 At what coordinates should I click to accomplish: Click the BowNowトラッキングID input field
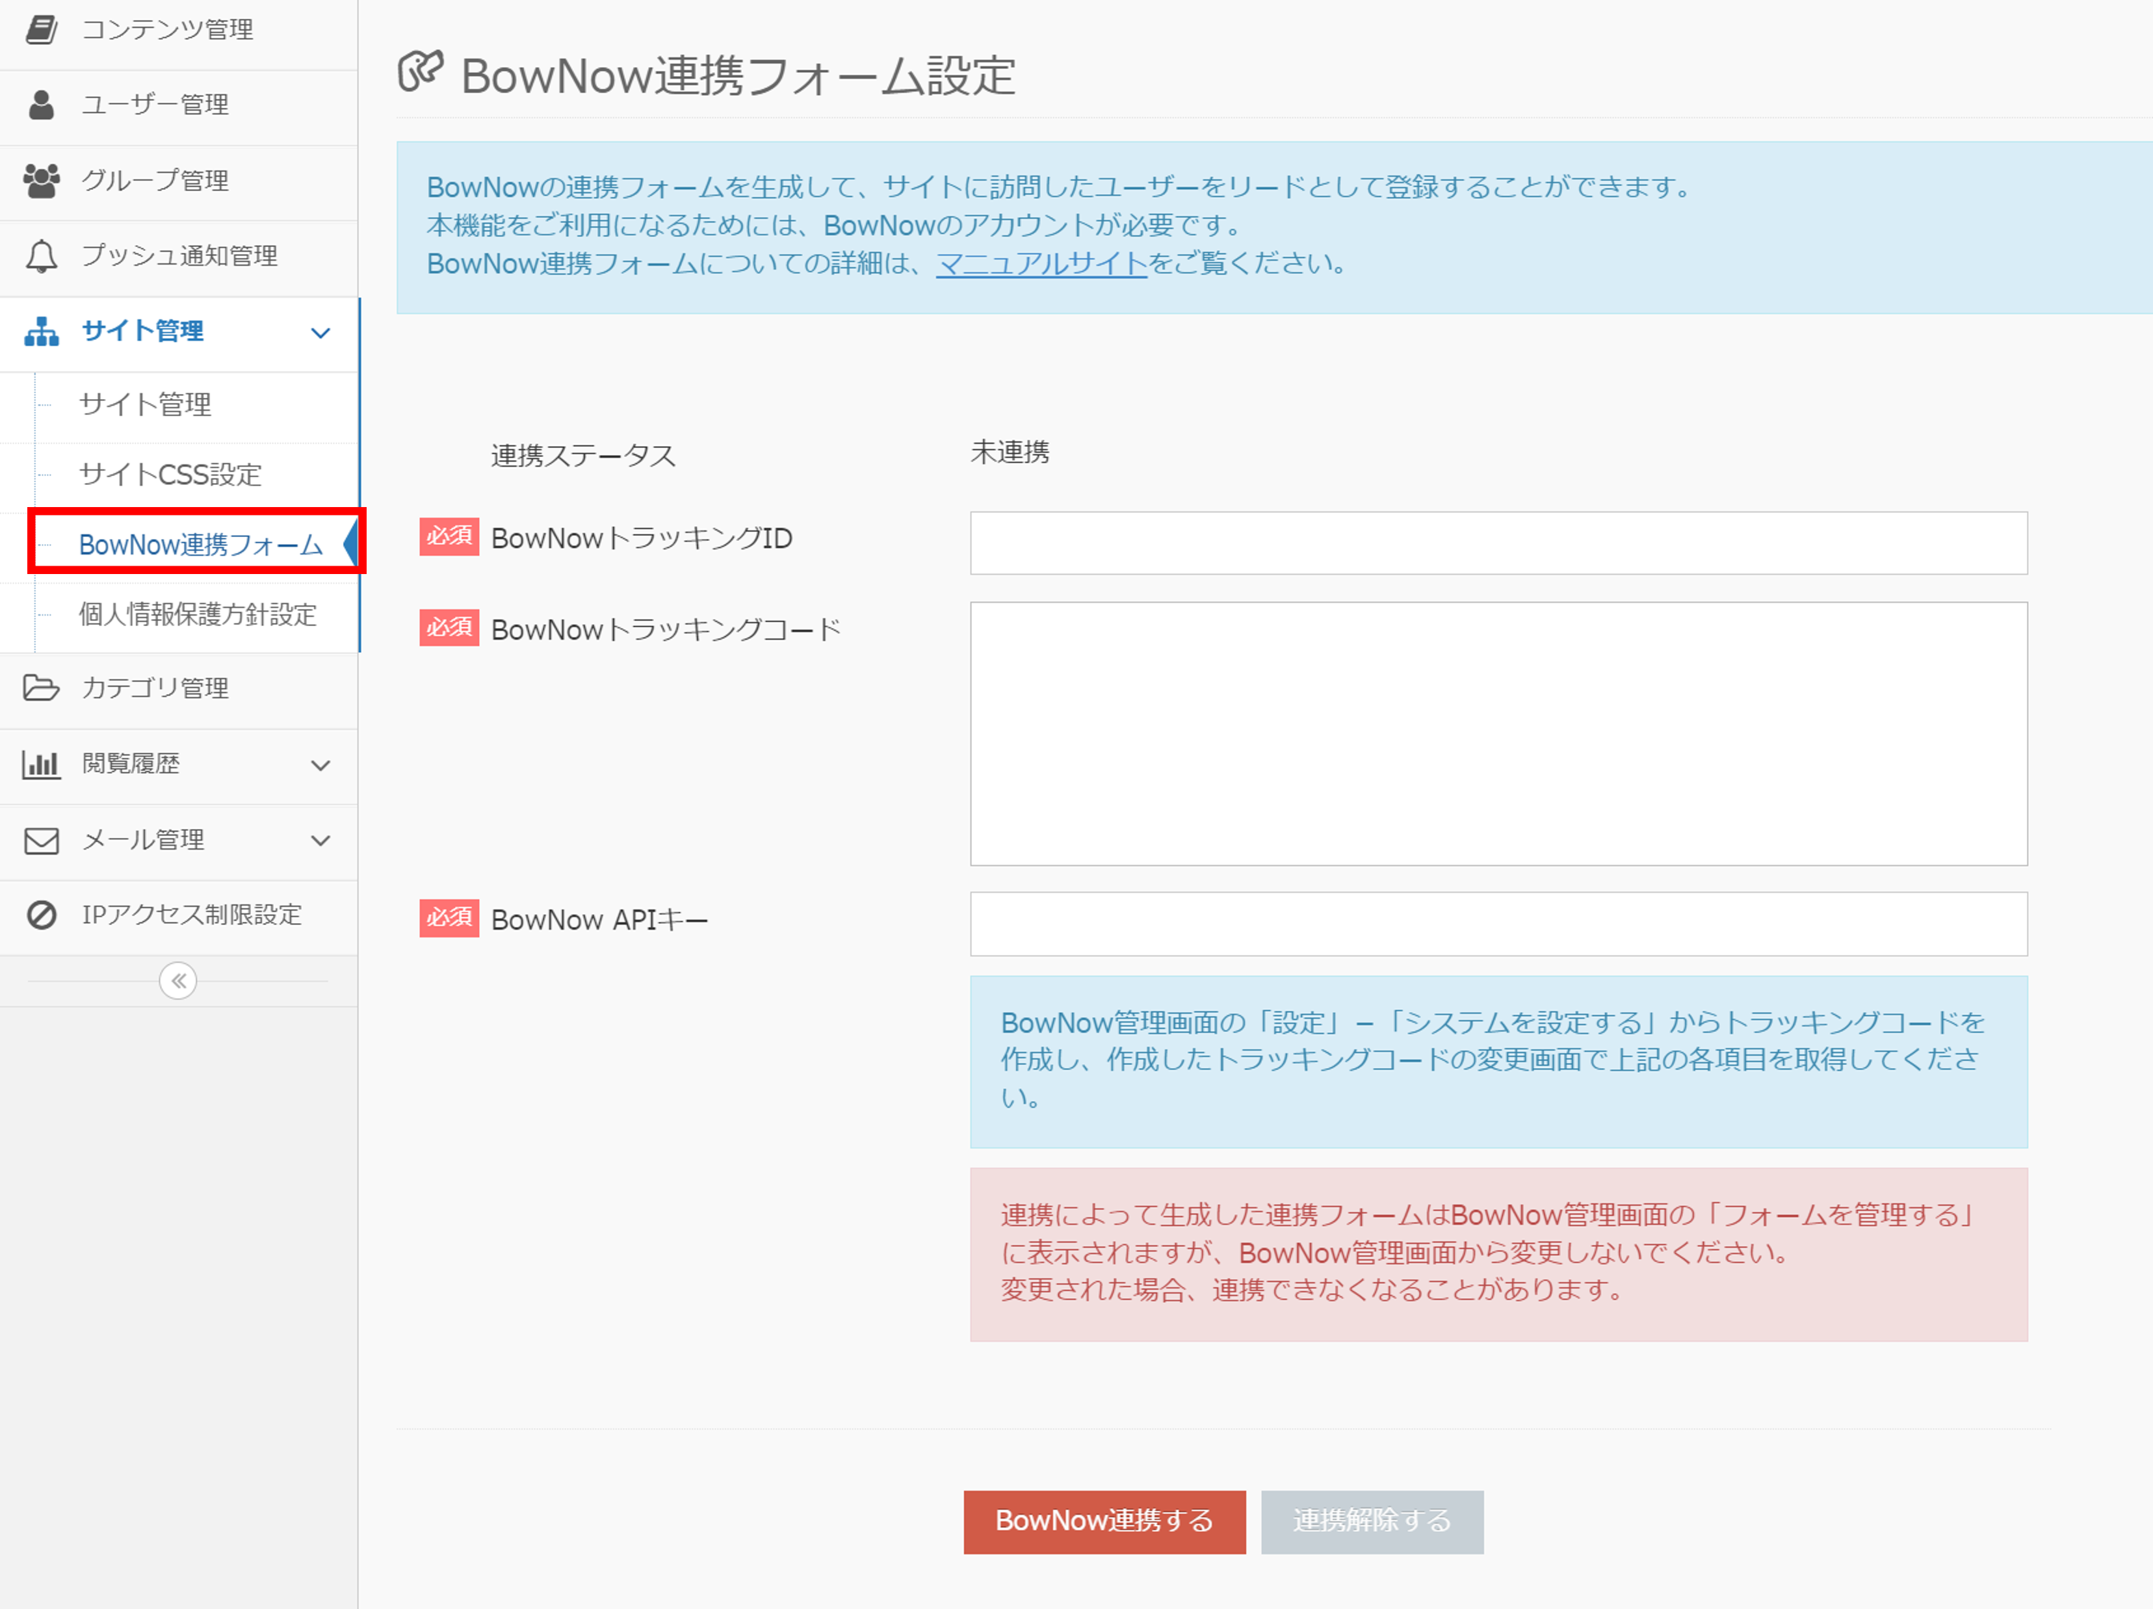coord(1498,543)
